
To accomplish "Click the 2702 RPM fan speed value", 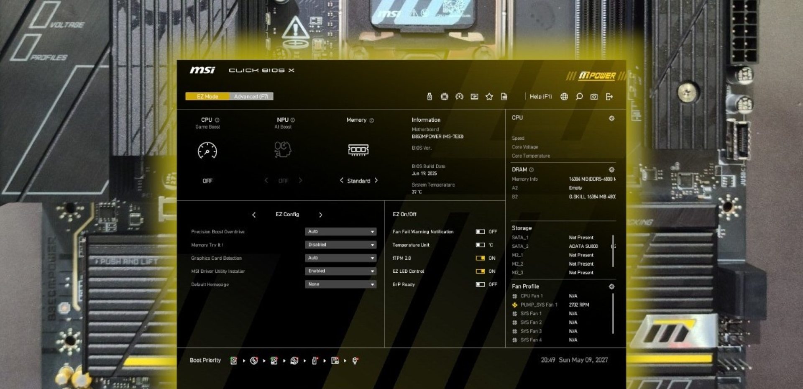I will pos(579,305).
